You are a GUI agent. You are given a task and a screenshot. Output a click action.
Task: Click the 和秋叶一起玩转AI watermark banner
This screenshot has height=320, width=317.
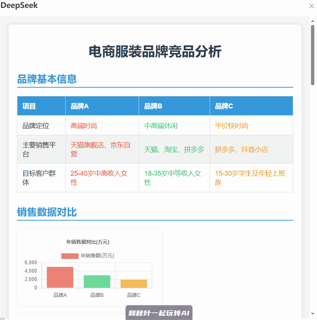tap(159, 313)
